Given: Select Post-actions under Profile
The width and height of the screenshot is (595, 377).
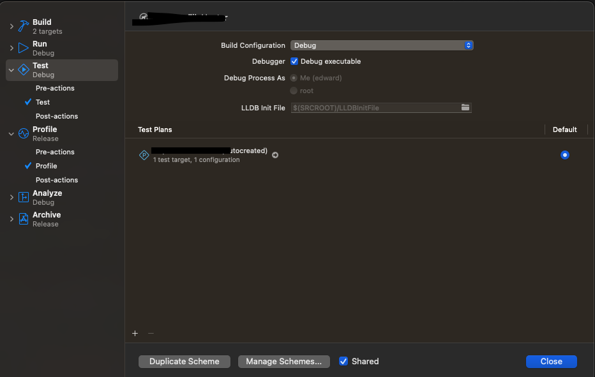Looking at the screenshot, I should pyautogui.click(x=57, y=180).
